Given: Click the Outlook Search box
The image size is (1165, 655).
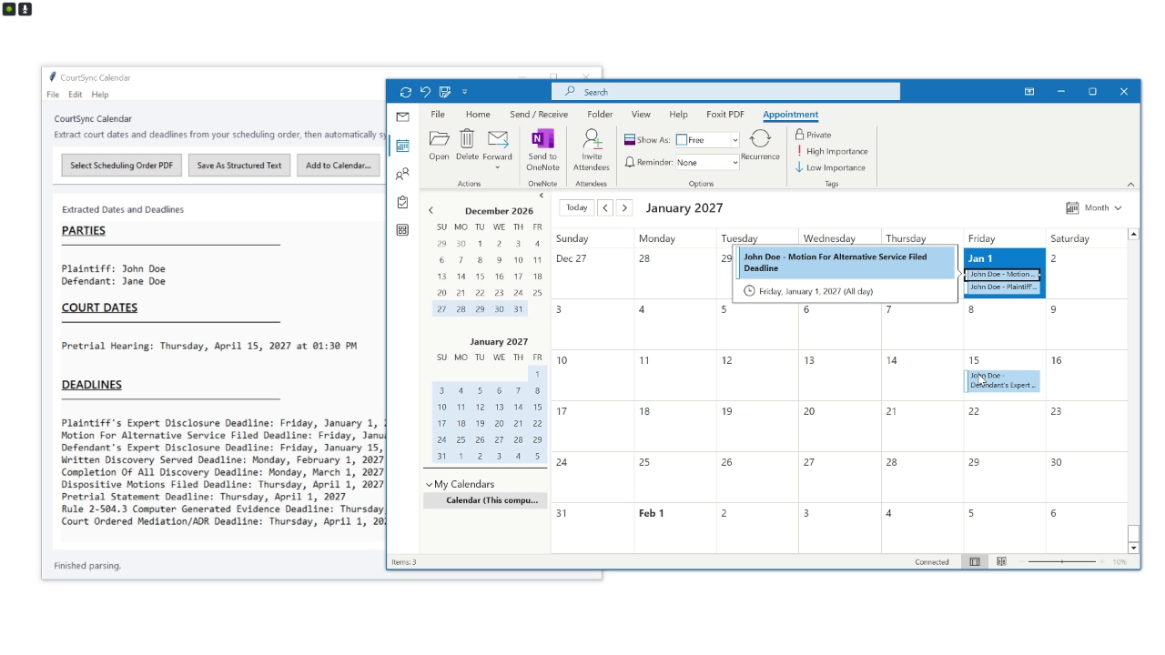Looking at the screenshot, I should [725, 92].
